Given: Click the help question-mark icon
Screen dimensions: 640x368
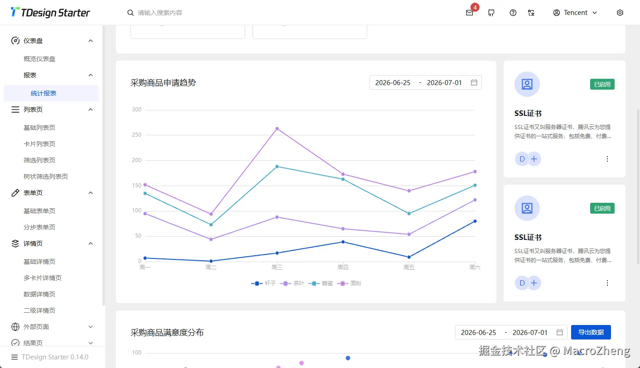Looking at the screenshot, I should (513, 13).
